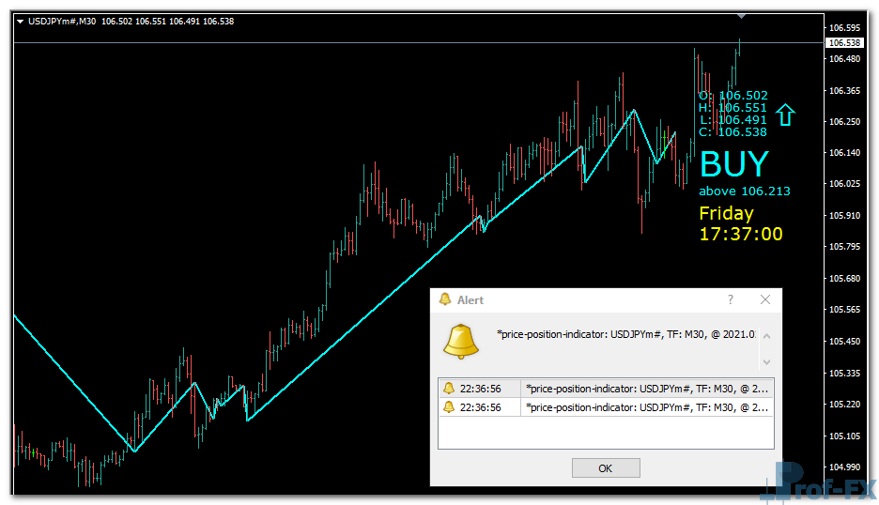Click the chart shift triangle marker at top
This screenshot has height=505, width=879.
pyautogui.click(x=742, y=16)
